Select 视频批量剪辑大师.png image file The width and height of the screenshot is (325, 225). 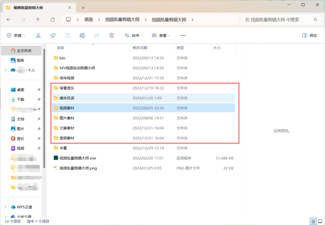pos(143,168)
